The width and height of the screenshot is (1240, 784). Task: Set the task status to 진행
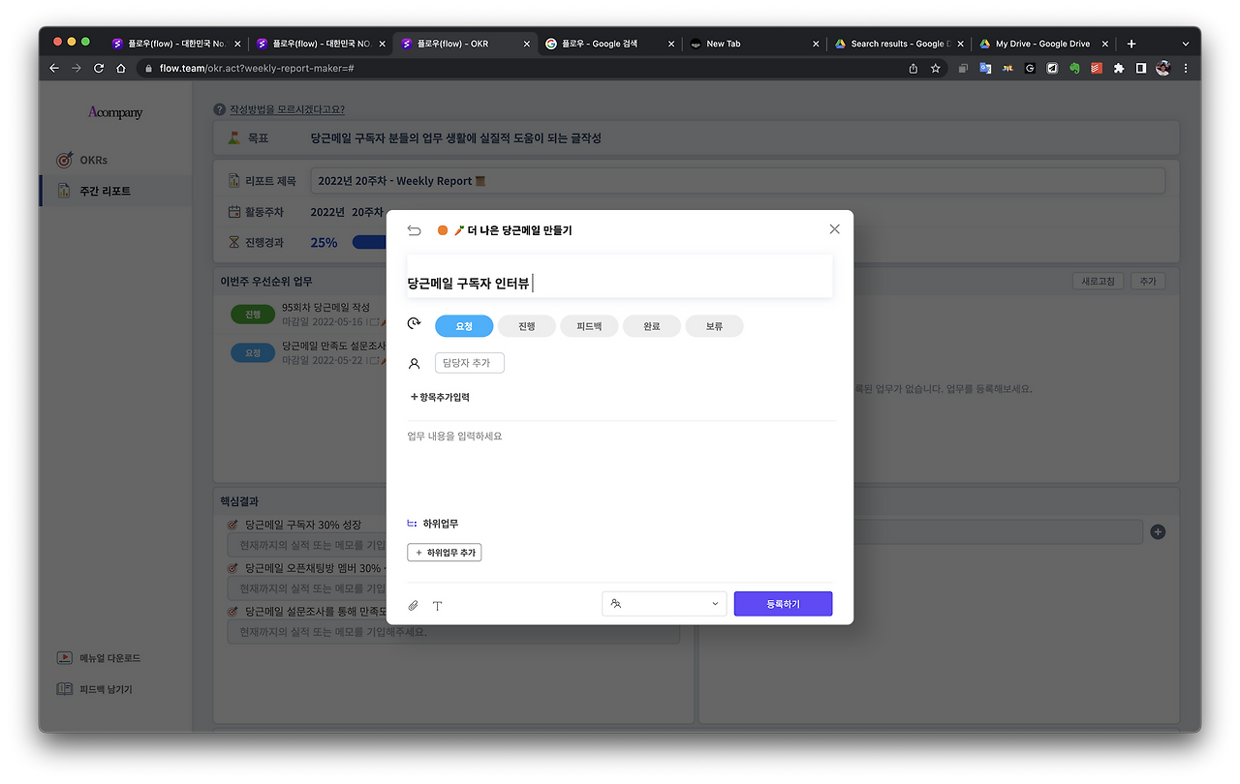526,326
